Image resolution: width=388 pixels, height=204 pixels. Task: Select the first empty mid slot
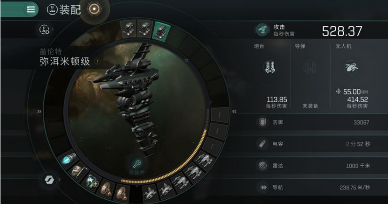click(x=219, y=115)
